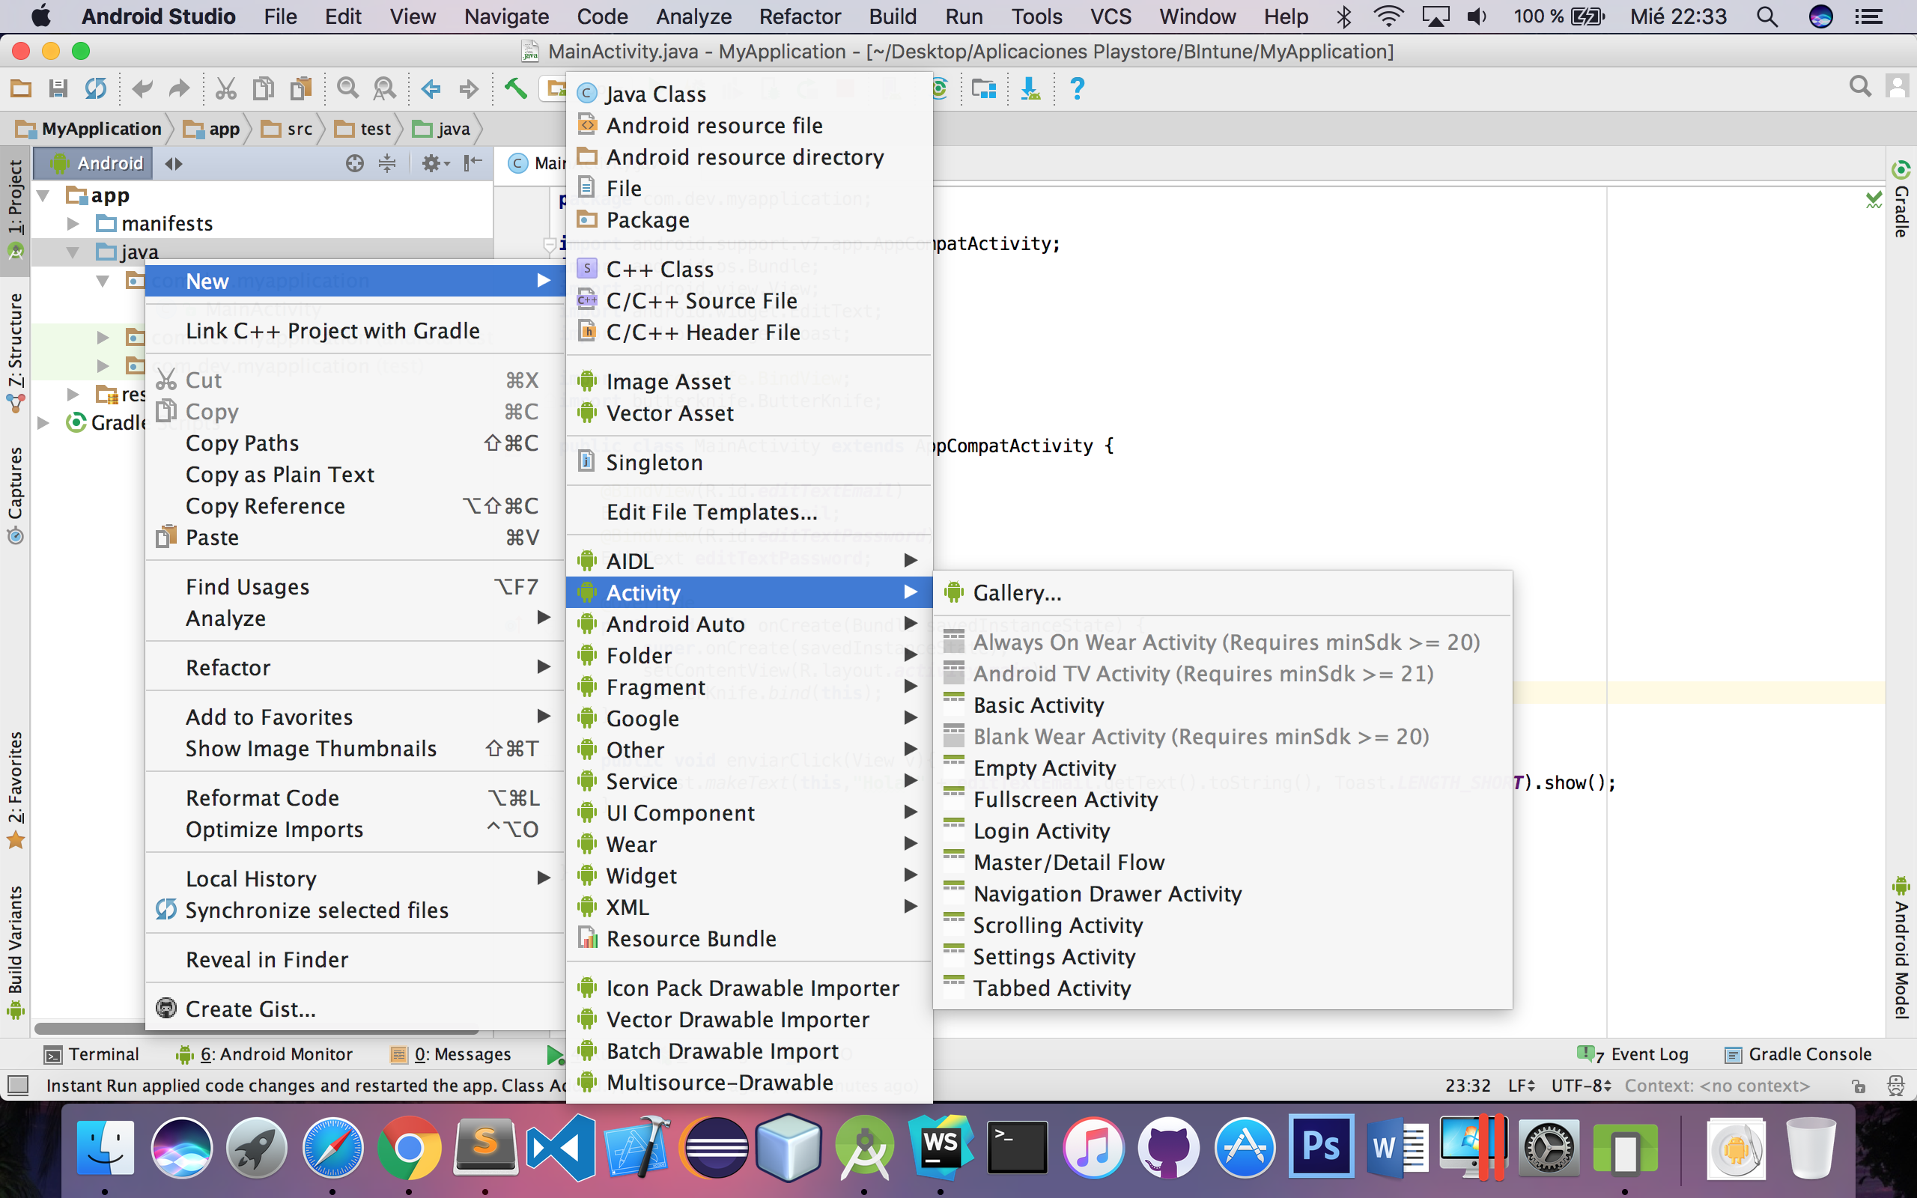Toggle the lock read-only icon in status bar
This screenshot has height=1198, width=1917.
1859,1086
